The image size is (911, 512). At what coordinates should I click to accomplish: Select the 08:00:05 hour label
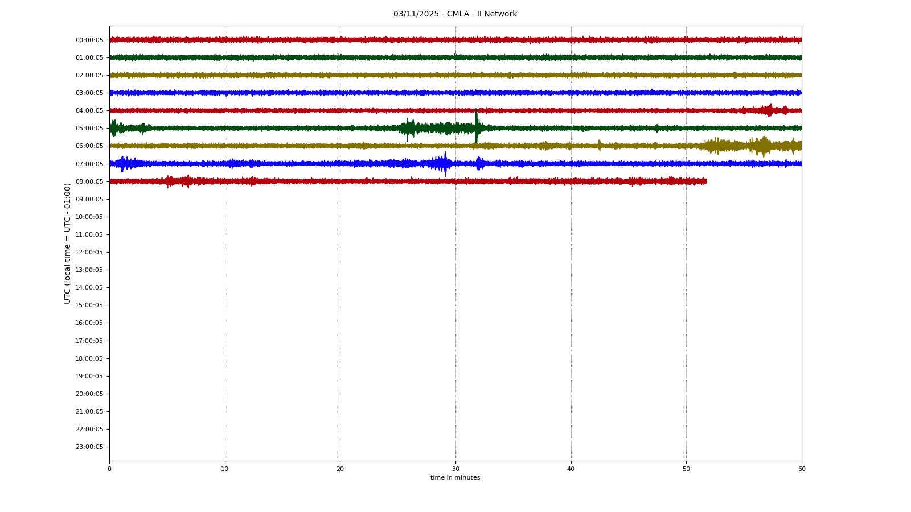click(x=89, y=181)
